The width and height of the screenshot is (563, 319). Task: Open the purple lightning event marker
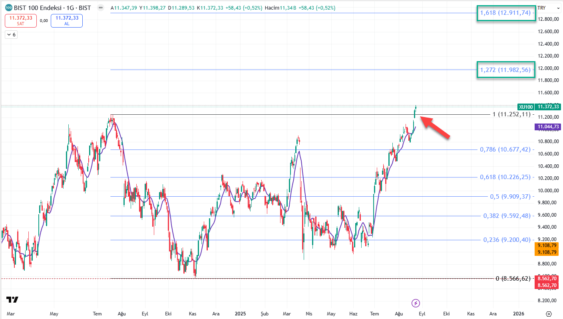(x=416, y=303)
